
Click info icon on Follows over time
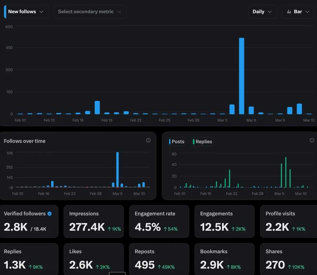tap(148, 140)
